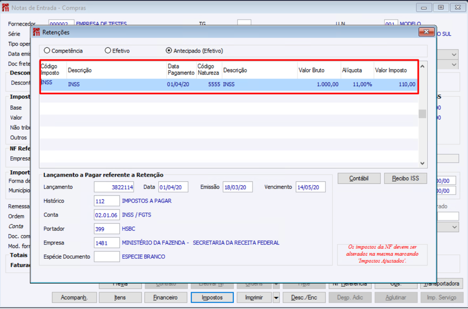
Task: Click the Recibo ISS button
Action: [x=405, y=178]
